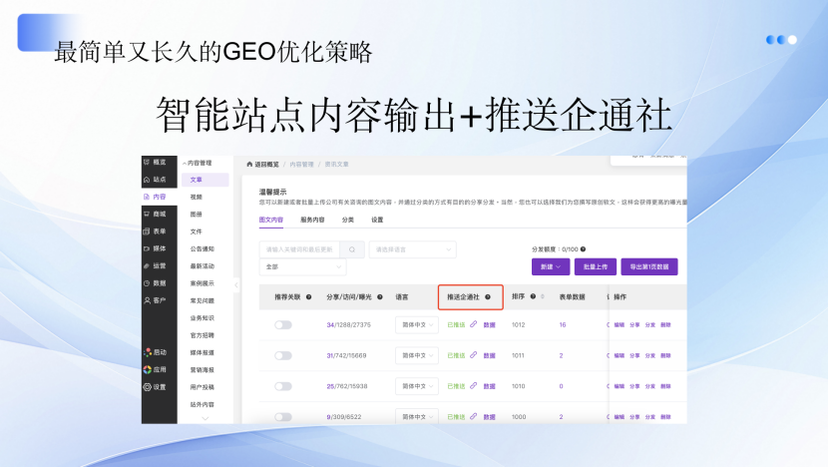Click the 批量上传 button
828x467 pixels.
coord(596,266)
